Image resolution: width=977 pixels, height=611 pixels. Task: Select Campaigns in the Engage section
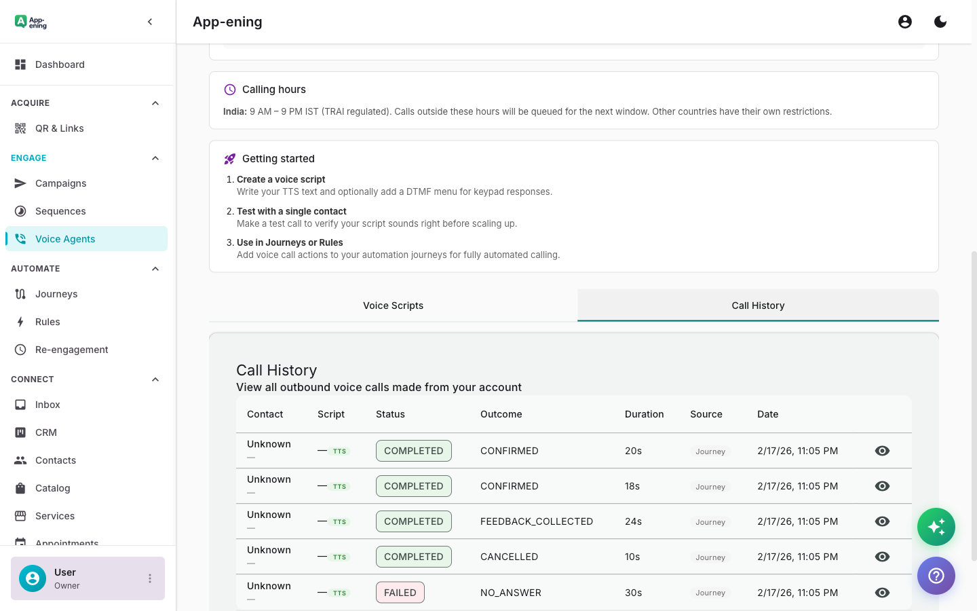tap(60, 183)
